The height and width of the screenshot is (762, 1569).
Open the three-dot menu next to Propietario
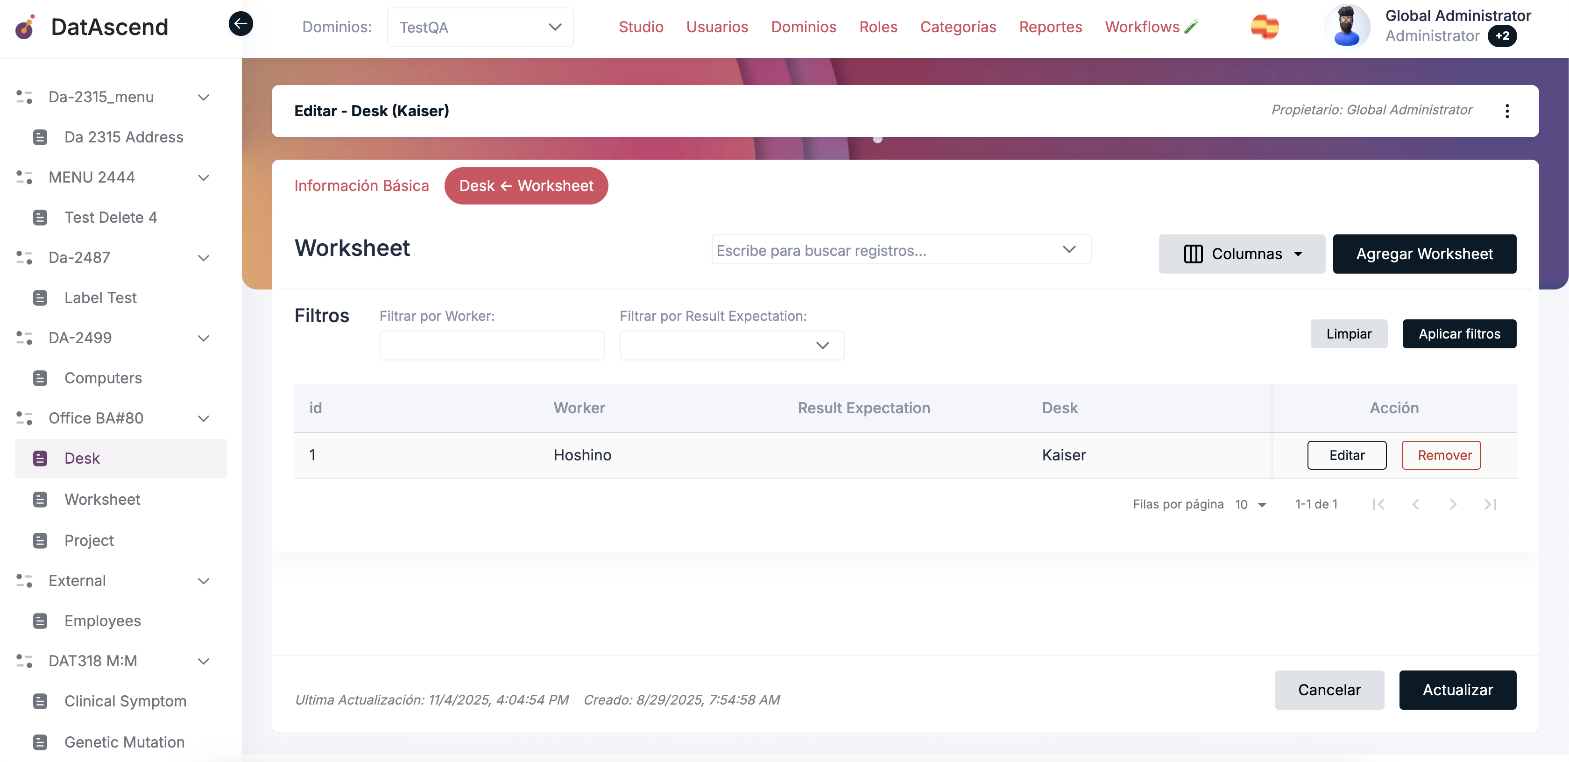1507,111
